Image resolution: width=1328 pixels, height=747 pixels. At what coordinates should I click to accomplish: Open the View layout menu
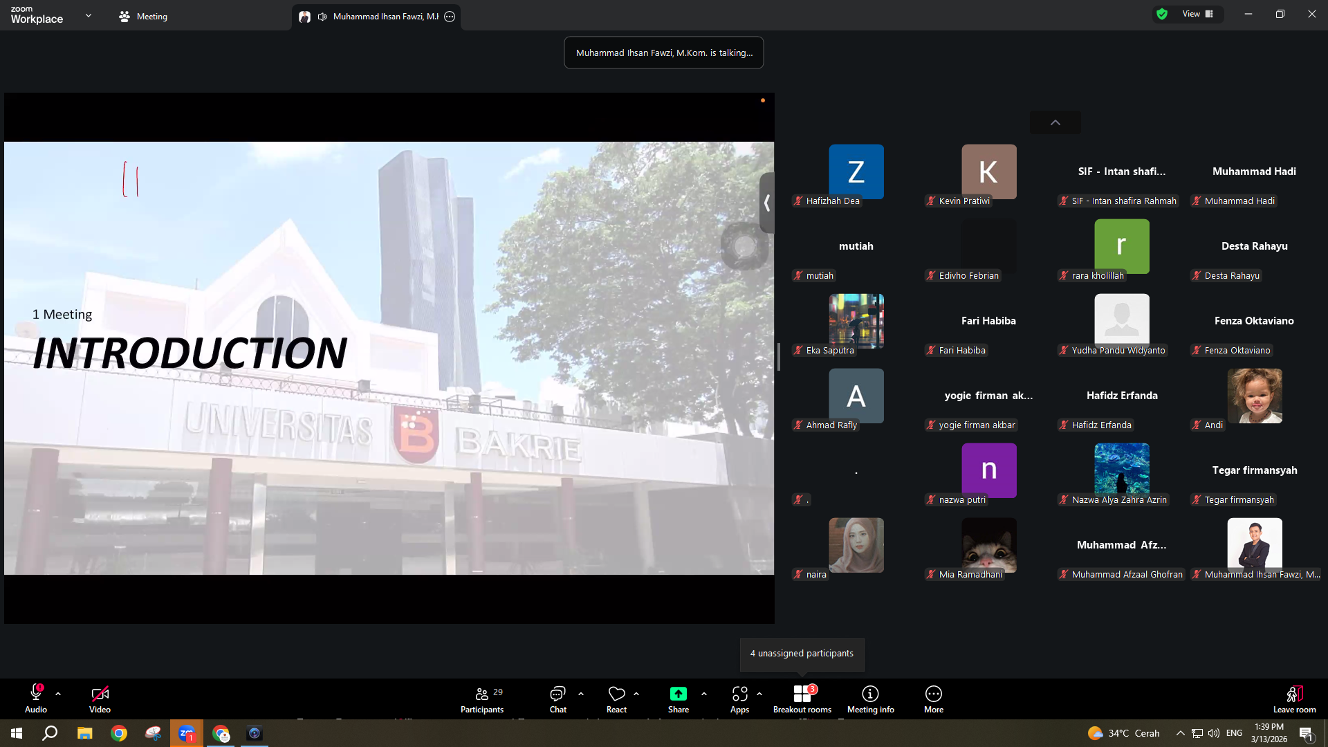pyautogui.click(x=1198, y=14)
